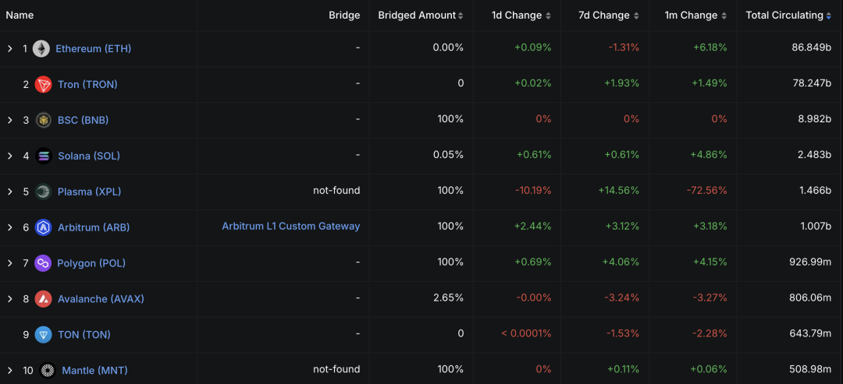
Task: Open the Arbitrum L1 Custom Gateway link
Action: click(x=291, y=227)
